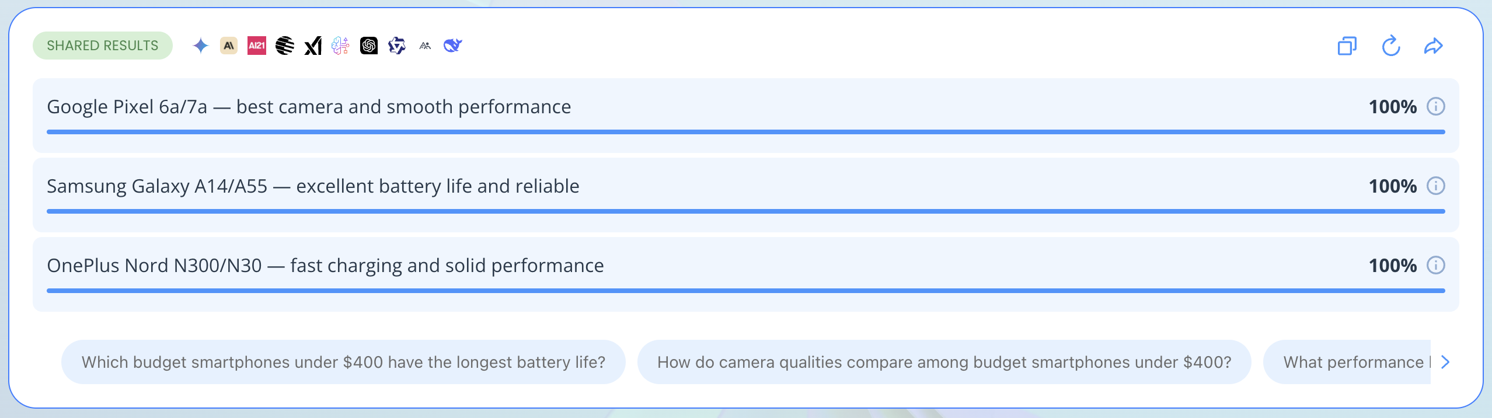Image resolution: width=1492 pixels, height=418 pixels.
Task: Select the longest battery life suggestion
Action: point(343,362)
